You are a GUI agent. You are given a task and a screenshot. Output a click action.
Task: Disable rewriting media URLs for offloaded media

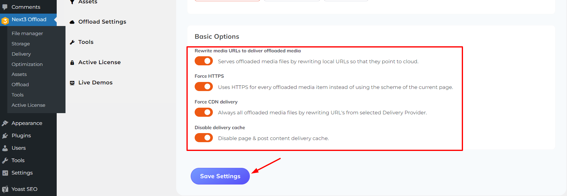click(x=203, y=61)
